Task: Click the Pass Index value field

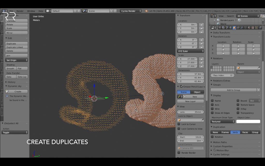Action: click(x=223, y=75)
